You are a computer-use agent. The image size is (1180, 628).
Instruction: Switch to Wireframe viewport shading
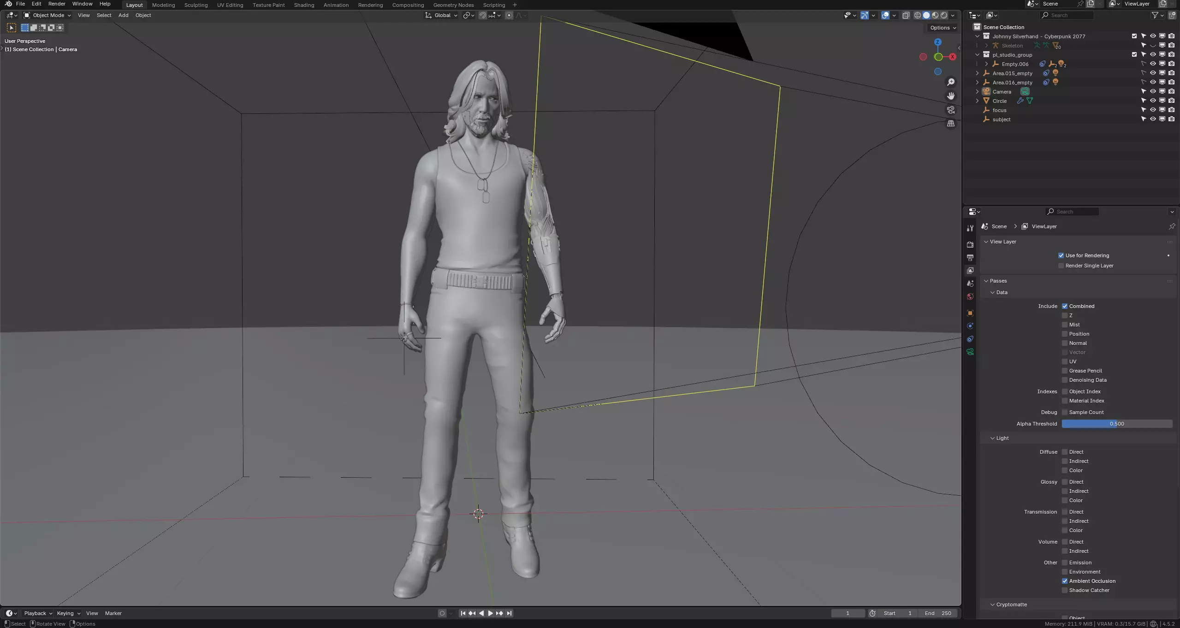(918, 15)
